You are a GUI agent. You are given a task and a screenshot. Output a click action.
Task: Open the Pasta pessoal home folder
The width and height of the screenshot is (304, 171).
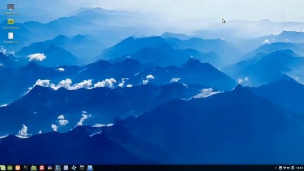coord(10,24)
